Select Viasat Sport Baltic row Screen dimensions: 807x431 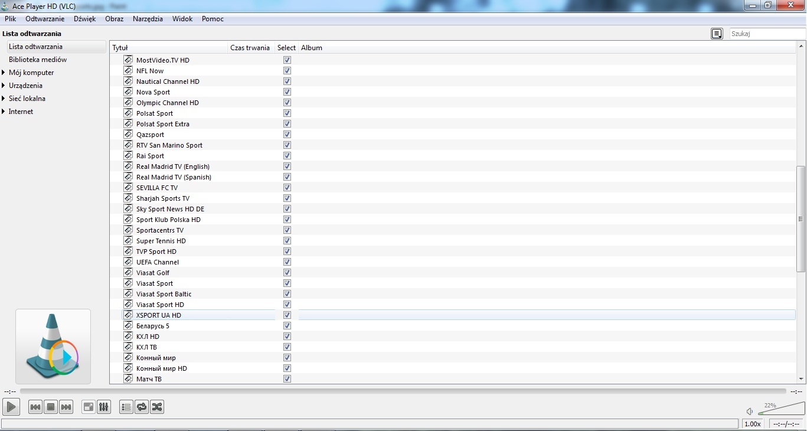(453, 294)
